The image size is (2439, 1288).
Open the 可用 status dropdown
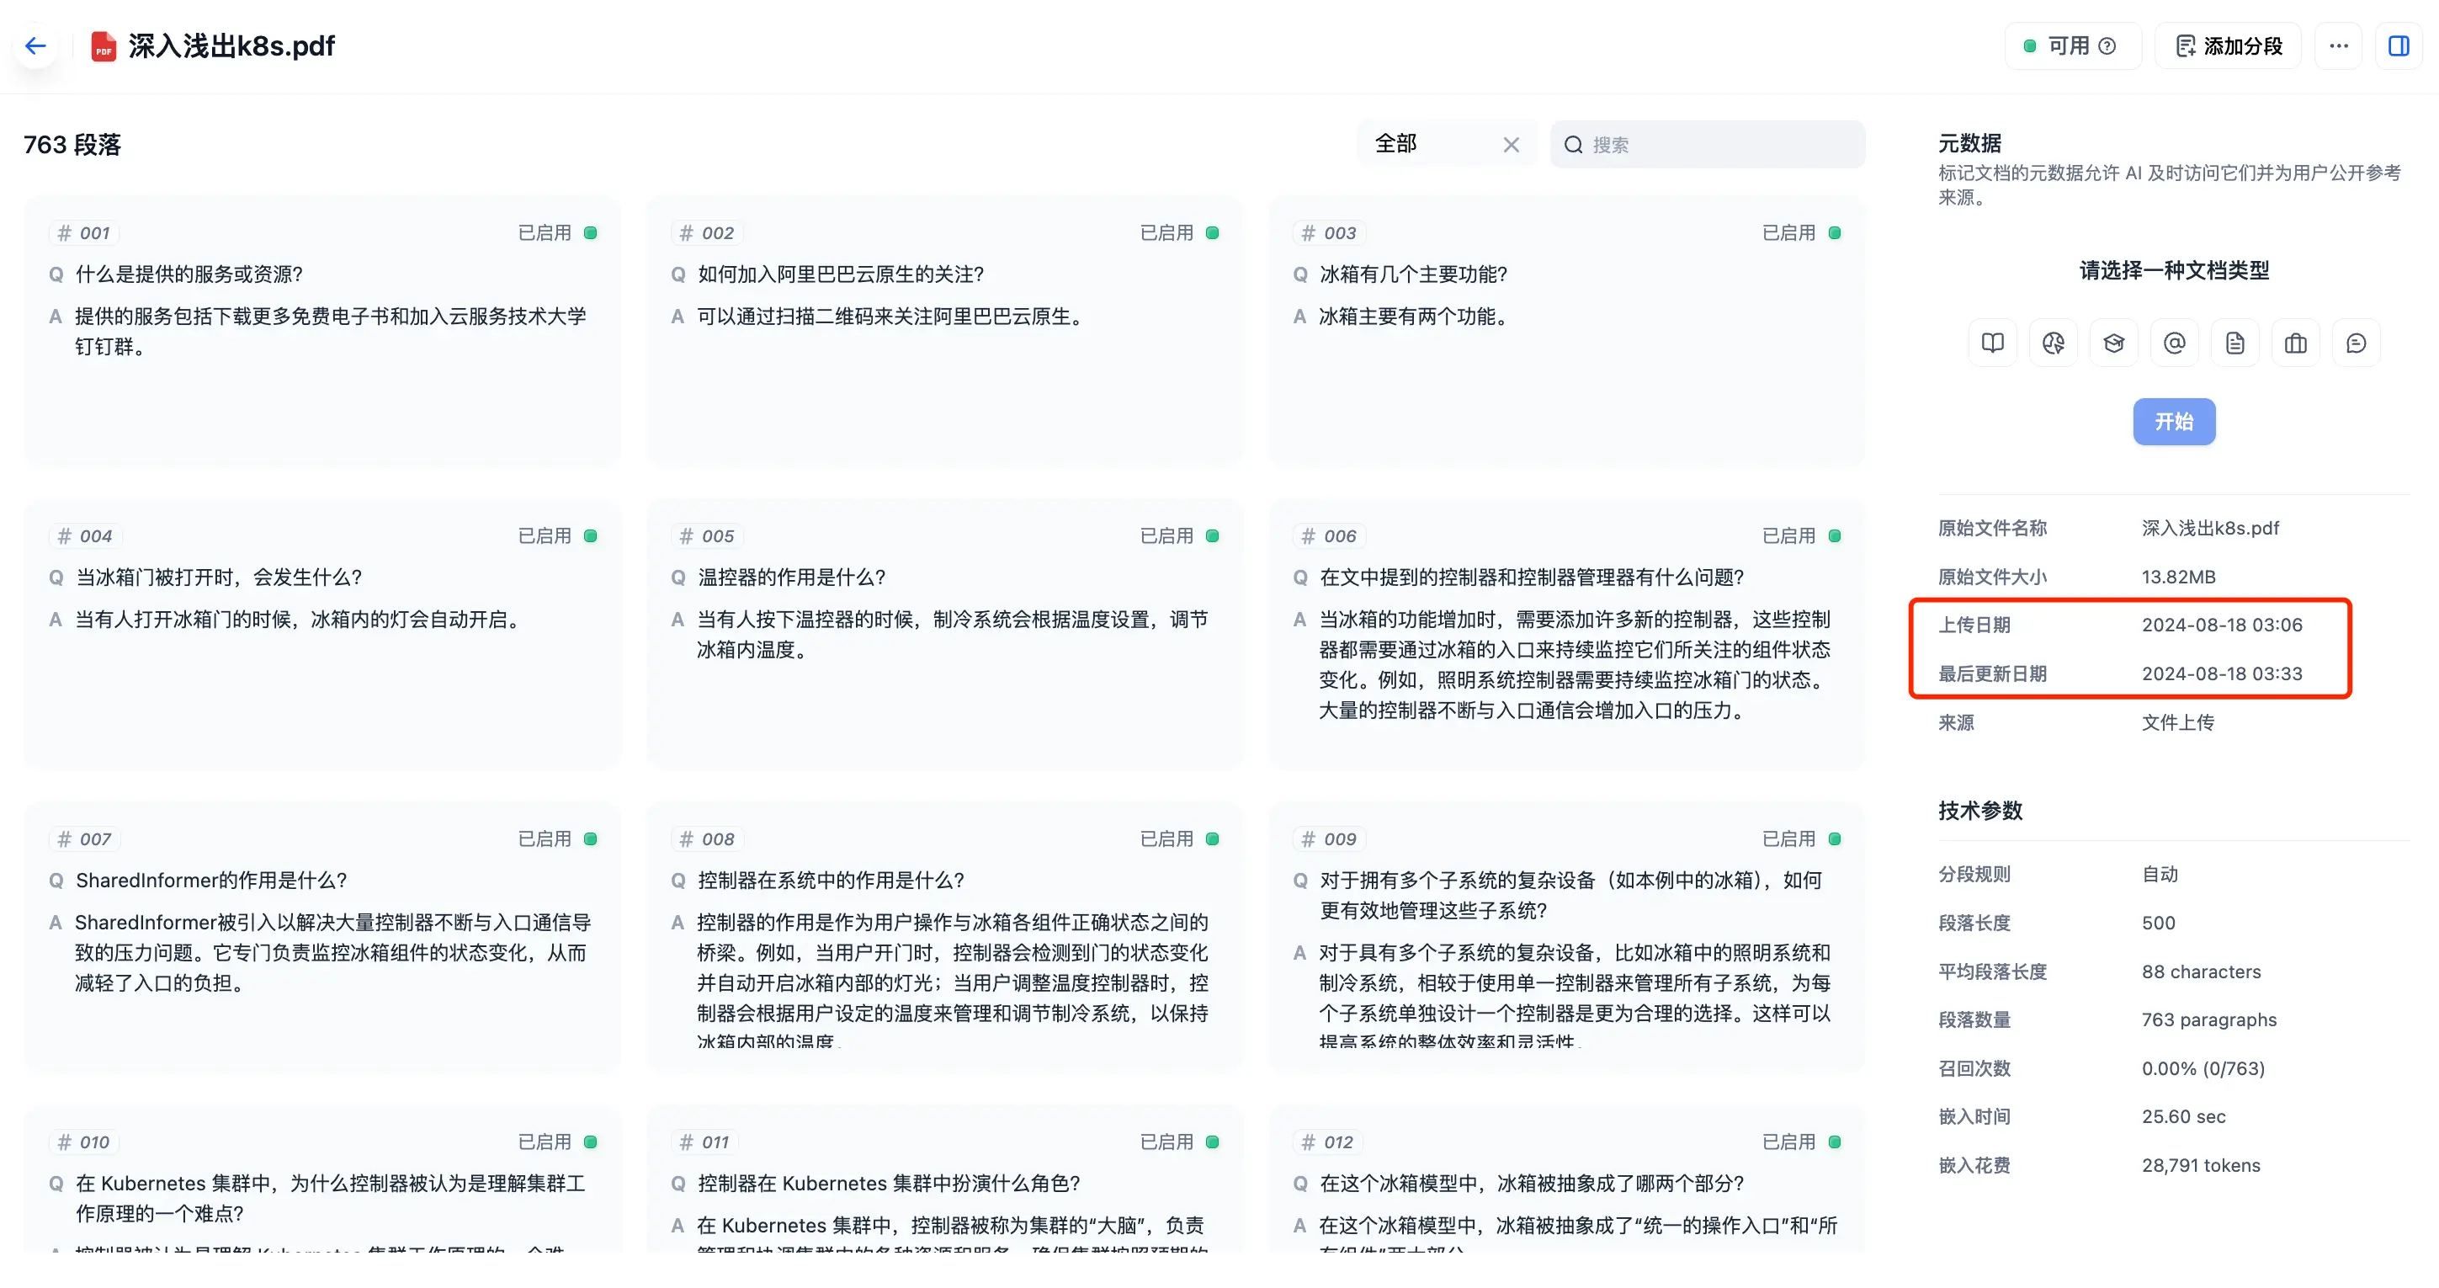coord(2072,45)
